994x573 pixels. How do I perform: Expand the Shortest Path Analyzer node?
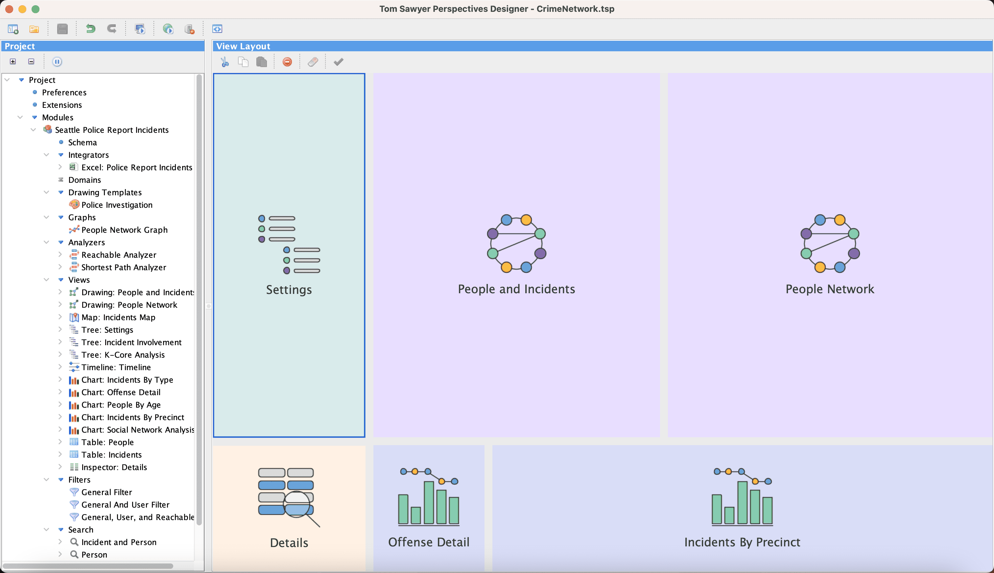click(60, 267)
